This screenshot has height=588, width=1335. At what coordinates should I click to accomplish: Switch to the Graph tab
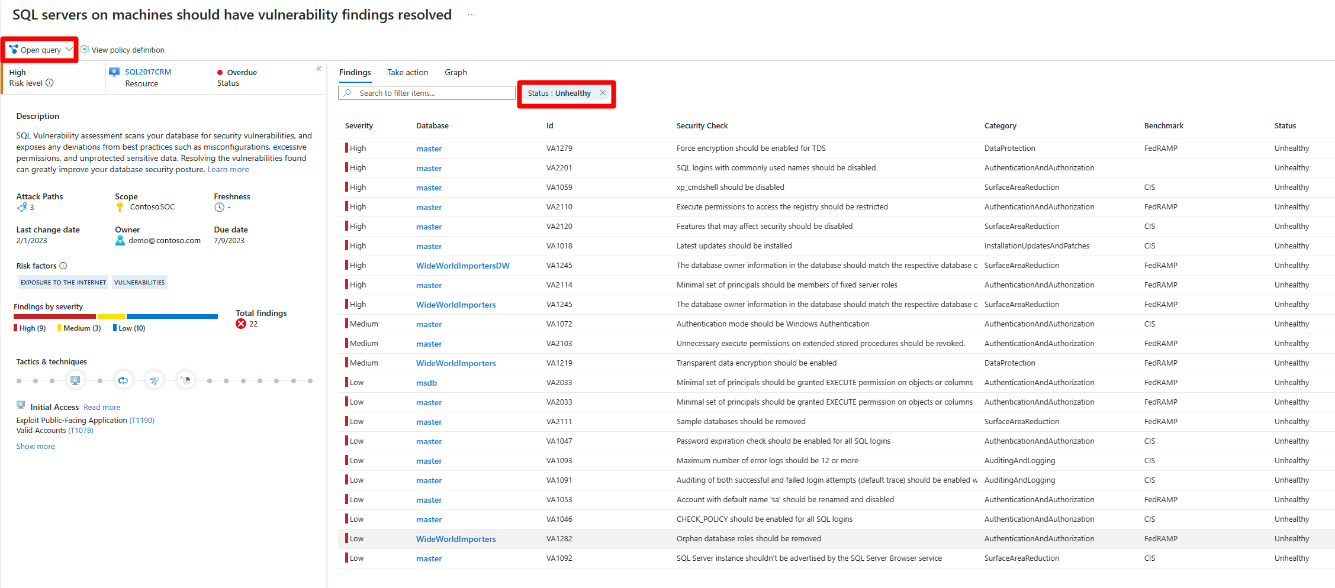coord(455,72)
